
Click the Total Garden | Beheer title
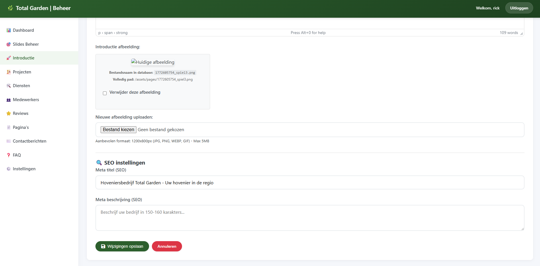click(x=43, y=8)
